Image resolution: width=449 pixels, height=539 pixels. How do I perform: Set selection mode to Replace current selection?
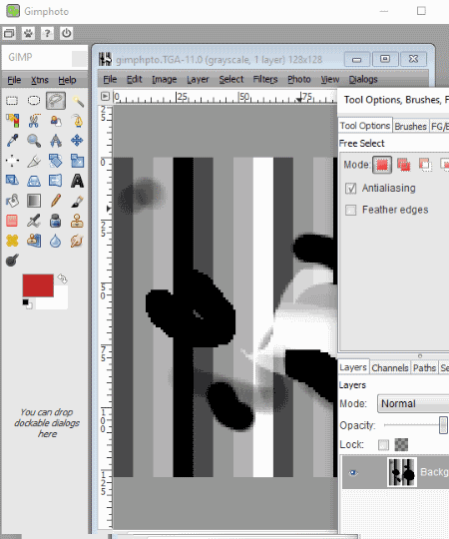(382, 165)
